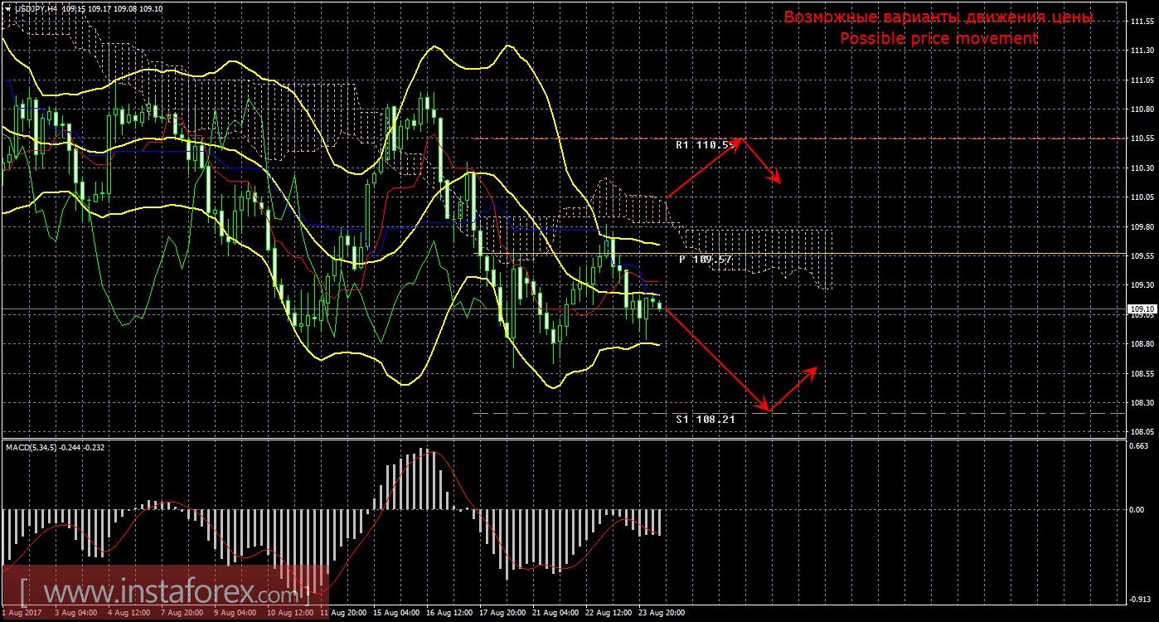Click the 'Possible price movement' caption
The height and width of the screenshot is (622, 1159).
pyautogui.click(x=938, y=38)
